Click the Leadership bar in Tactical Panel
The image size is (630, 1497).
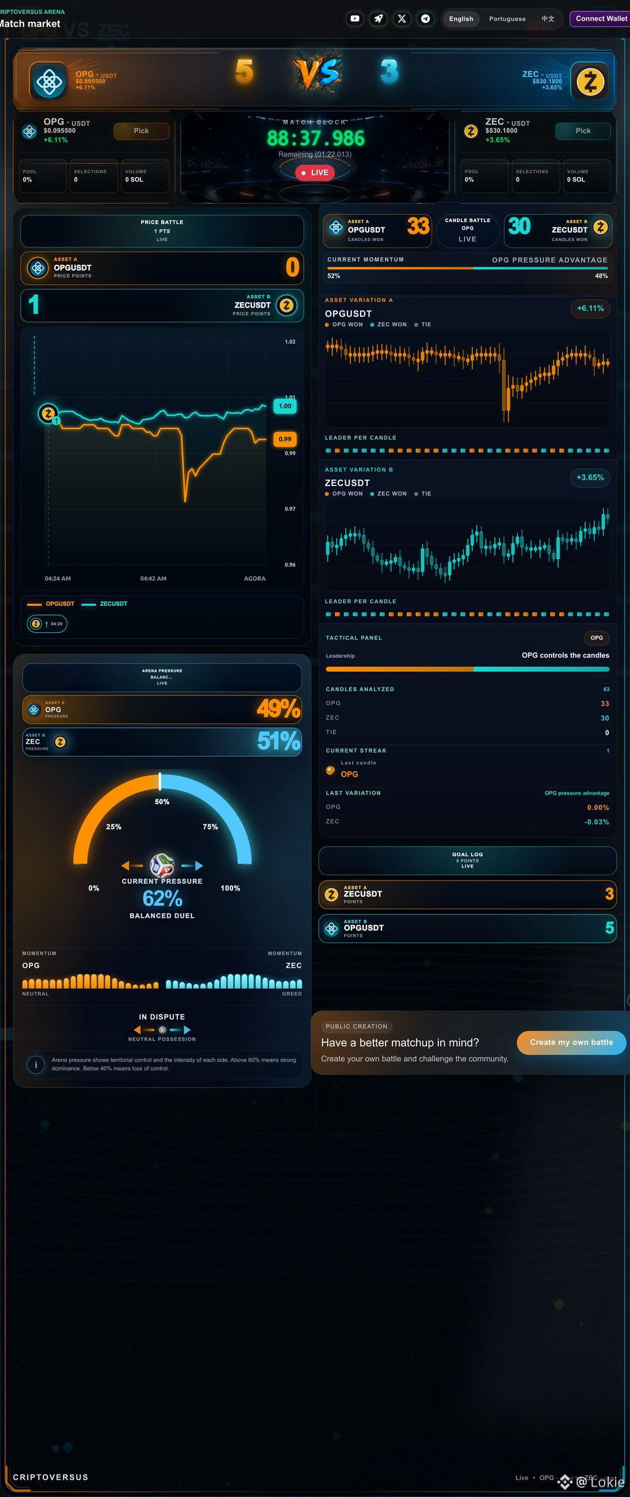point(467,669)
